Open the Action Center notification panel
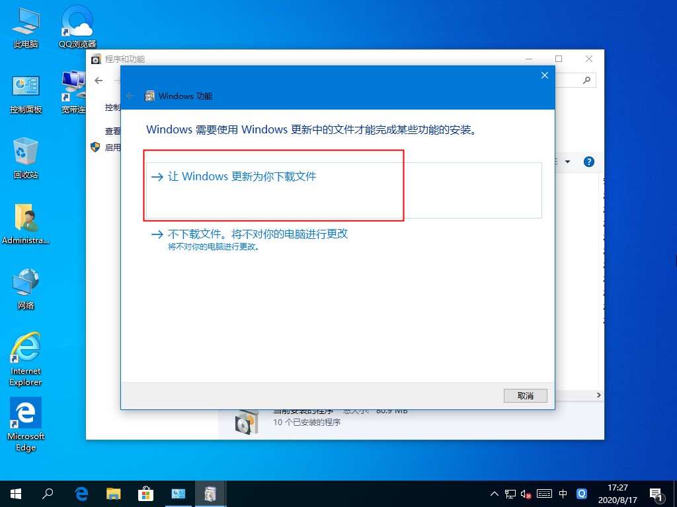 click(657, 494)
